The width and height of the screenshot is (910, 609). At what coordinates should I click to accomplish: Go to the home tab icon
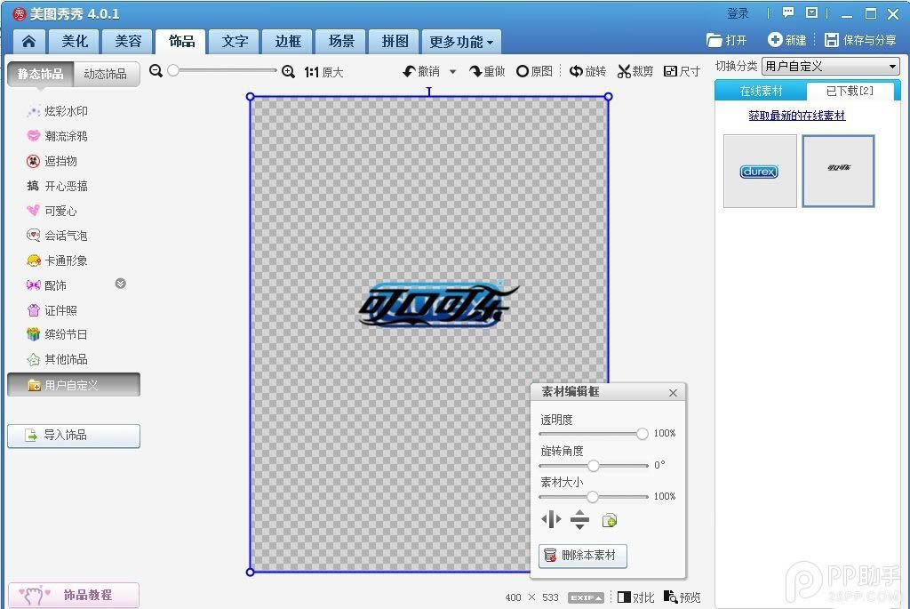[x=29, y=41]
